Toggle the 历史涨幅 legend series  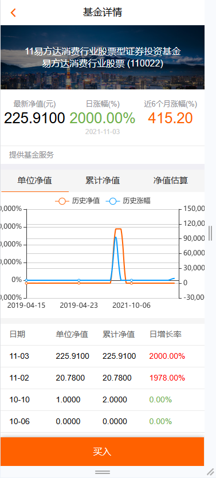[128, 201]
